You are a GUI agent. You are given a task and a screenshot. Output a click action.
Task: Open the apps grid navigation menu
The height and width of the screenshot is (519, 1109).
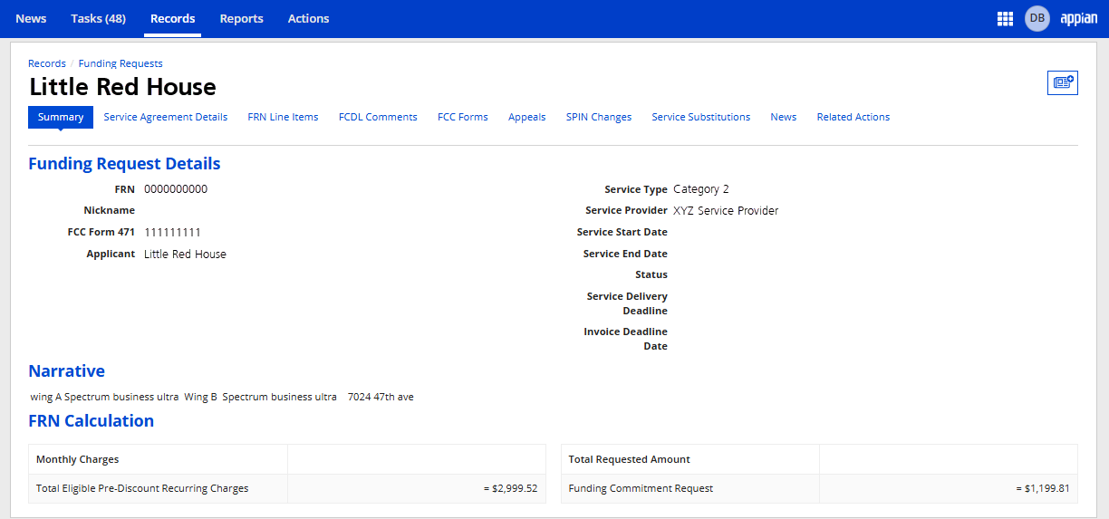(1005, 18)
